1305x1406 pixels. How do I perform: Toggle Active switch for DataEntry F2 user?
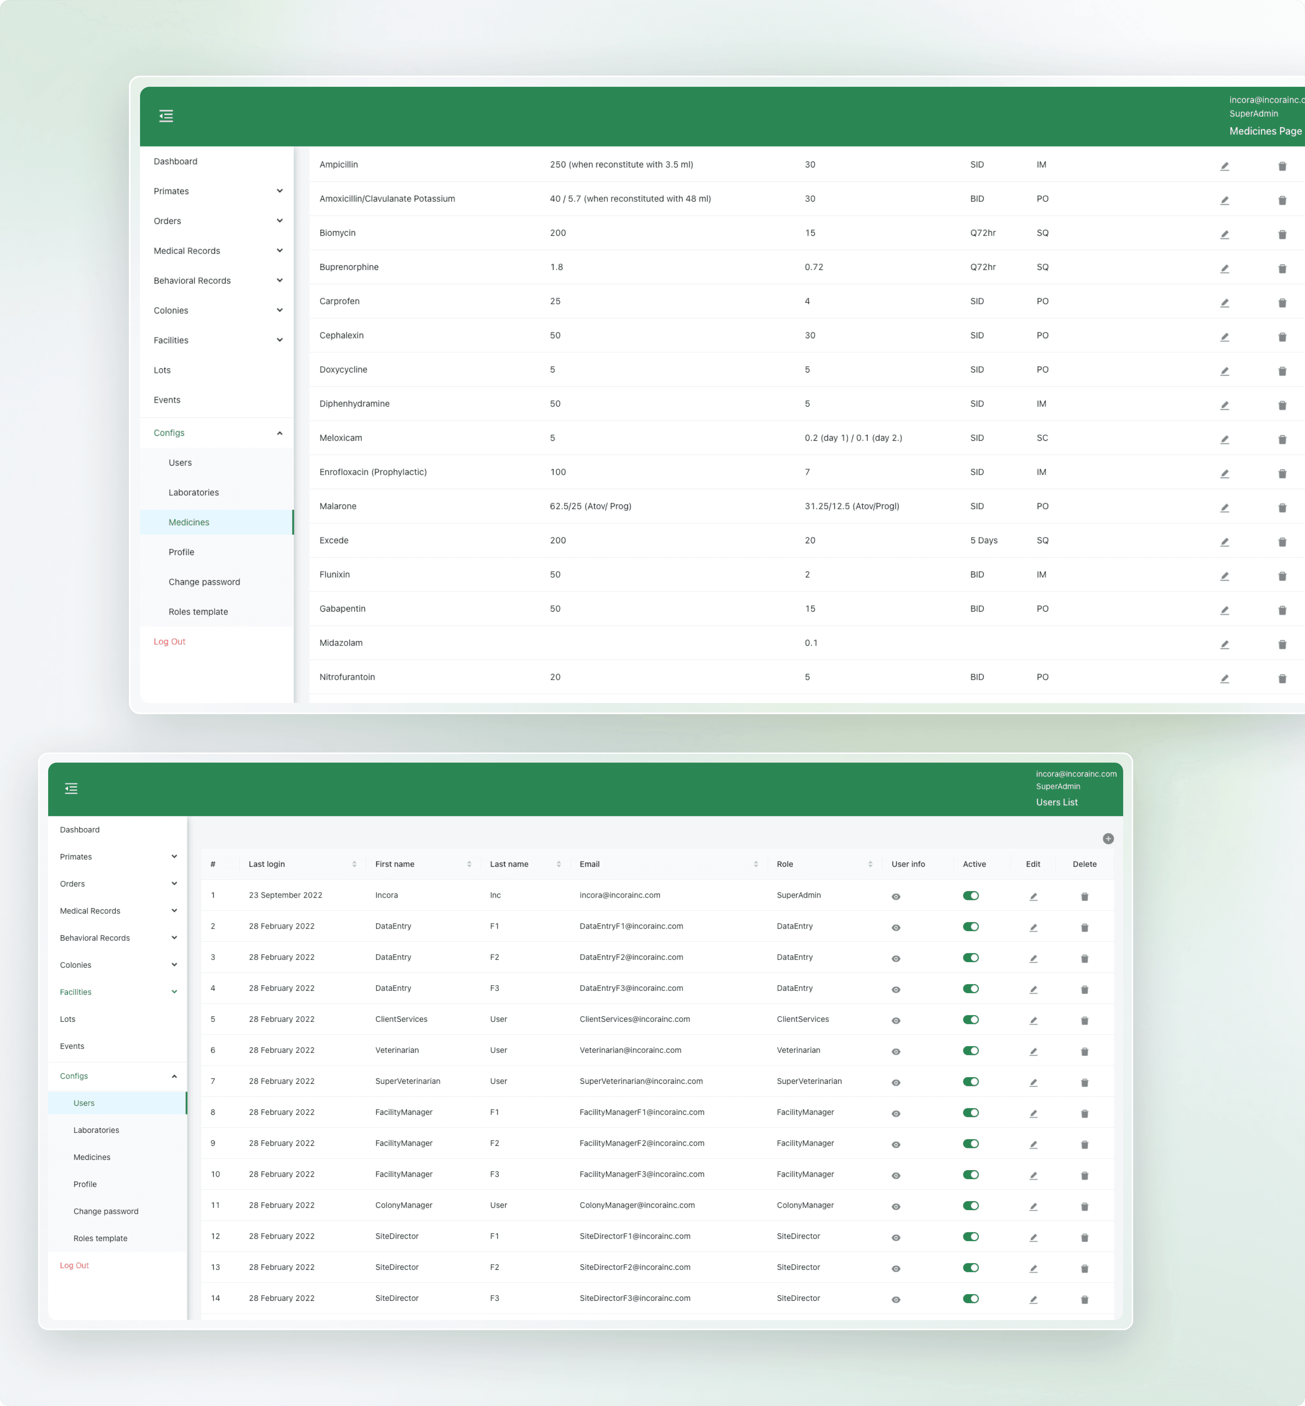point(971,957)
